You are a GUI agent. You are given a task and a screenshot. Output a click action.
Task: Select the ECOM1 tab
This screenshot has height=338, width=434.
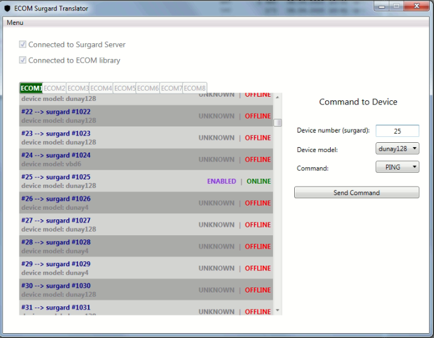tap(31, 88)
